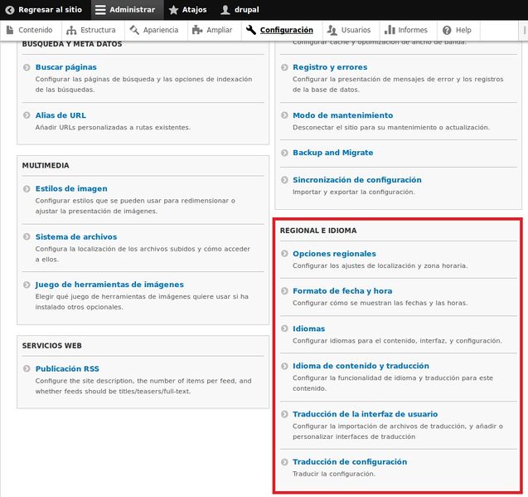Screen dimensions: 528x497
Task: Open the Buscar páginas link
Action: click(x=66, y=67)
